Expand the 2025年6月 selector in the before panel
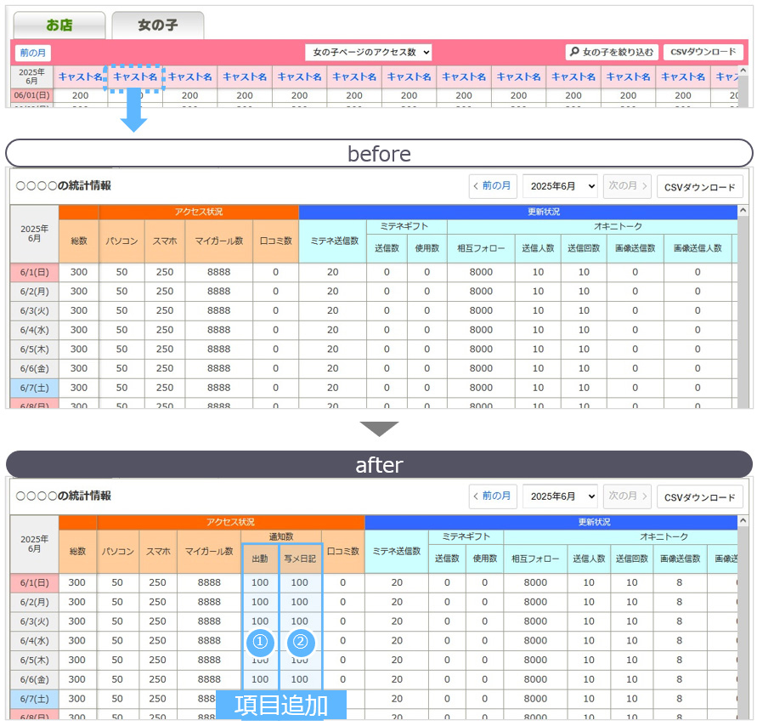Screen dimensions: 757x726 tap(560, 186)
